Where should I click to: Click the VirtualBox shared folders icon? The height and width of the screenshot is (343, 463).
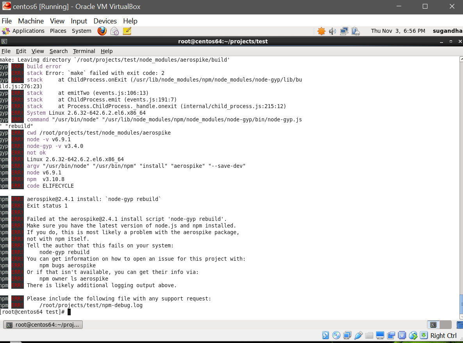(x=369, y=335)
